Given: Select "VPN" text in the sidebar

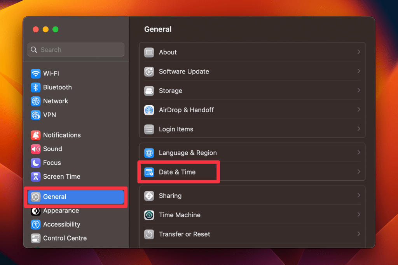Looking at the screenshot, I should 49,115.
